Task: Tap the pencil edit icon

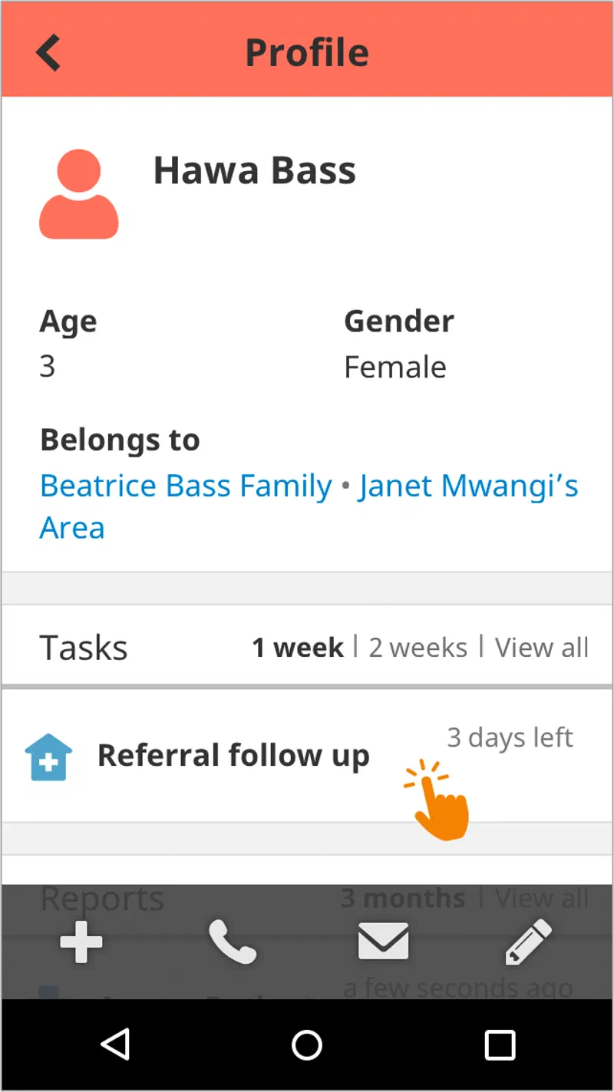Action: (x=528, y=942)
